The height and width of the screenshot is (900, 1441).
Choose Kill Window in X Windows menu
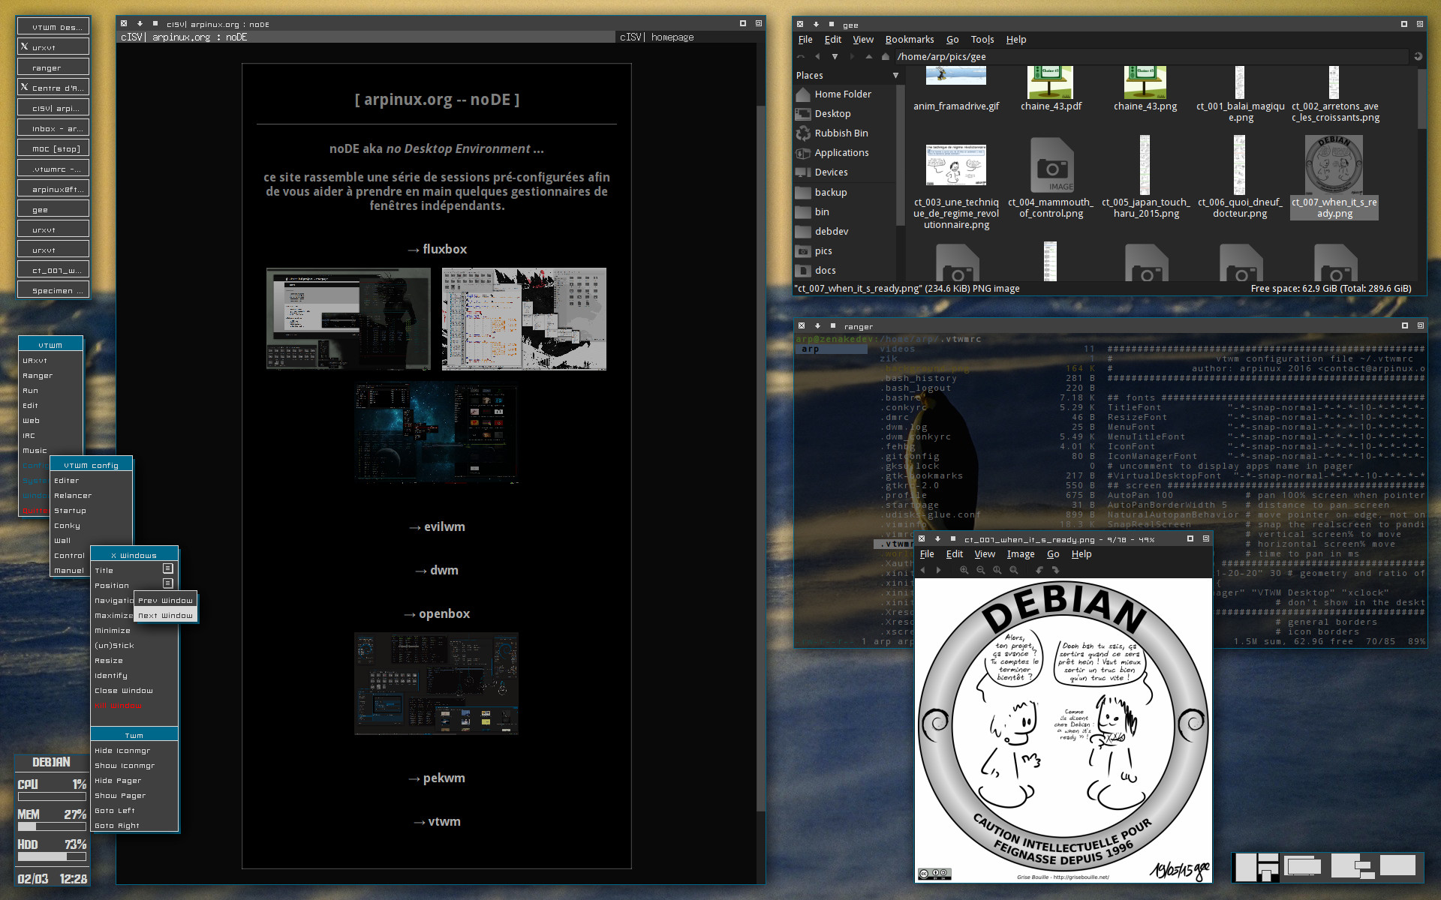point(134,706)
